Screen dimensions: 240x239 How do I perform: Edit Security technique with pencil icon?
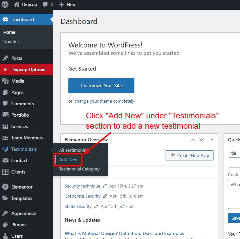pos(105,186)
